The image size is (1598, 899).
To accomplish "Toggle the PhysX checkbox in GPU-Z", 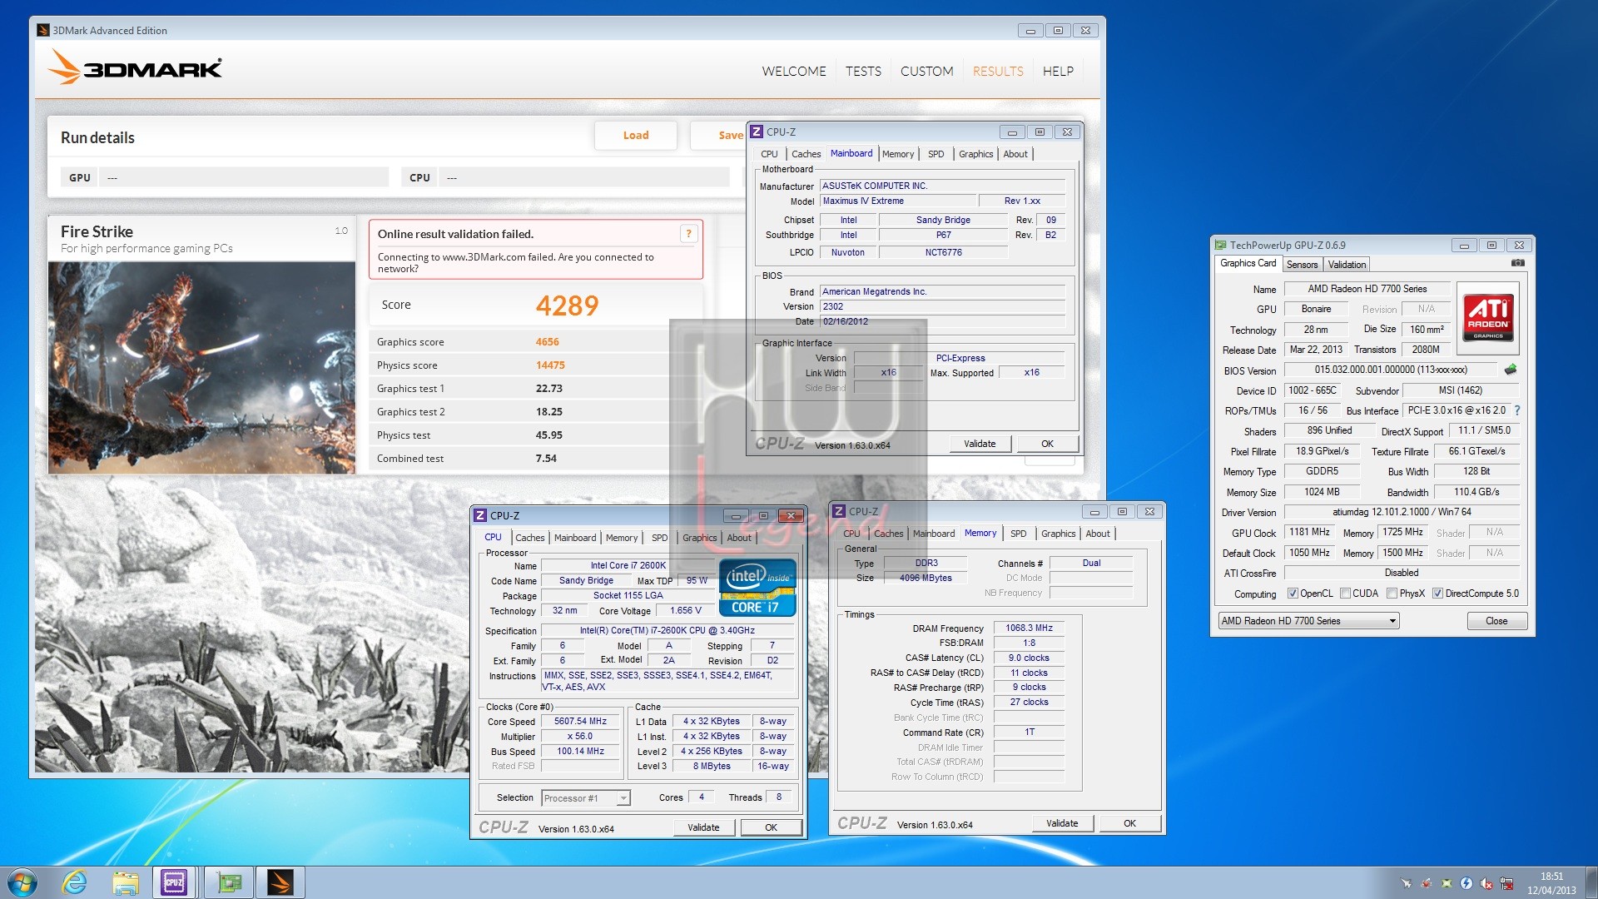I will (1392, 594).
